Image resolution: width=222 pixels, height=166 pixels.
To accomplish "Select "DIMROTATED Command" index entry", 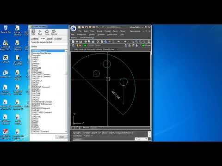I will pos(42,113).
